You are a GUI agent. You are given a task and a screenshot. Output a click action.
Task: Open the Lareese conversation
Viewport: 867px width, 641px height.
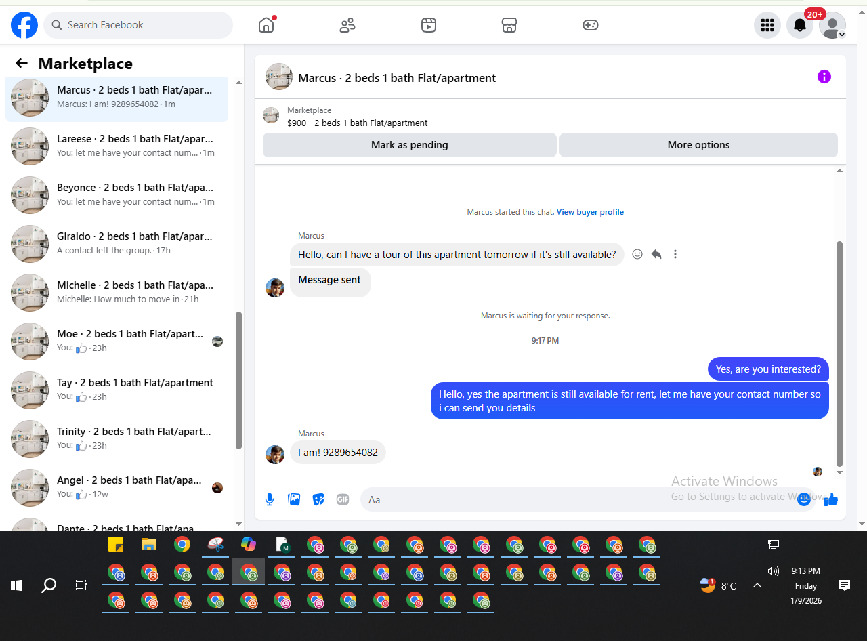tap(117, 146)
